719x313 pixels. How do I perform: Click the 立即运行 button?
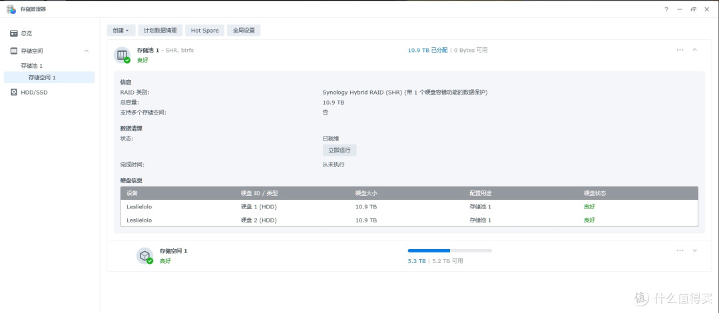point(340,151)
